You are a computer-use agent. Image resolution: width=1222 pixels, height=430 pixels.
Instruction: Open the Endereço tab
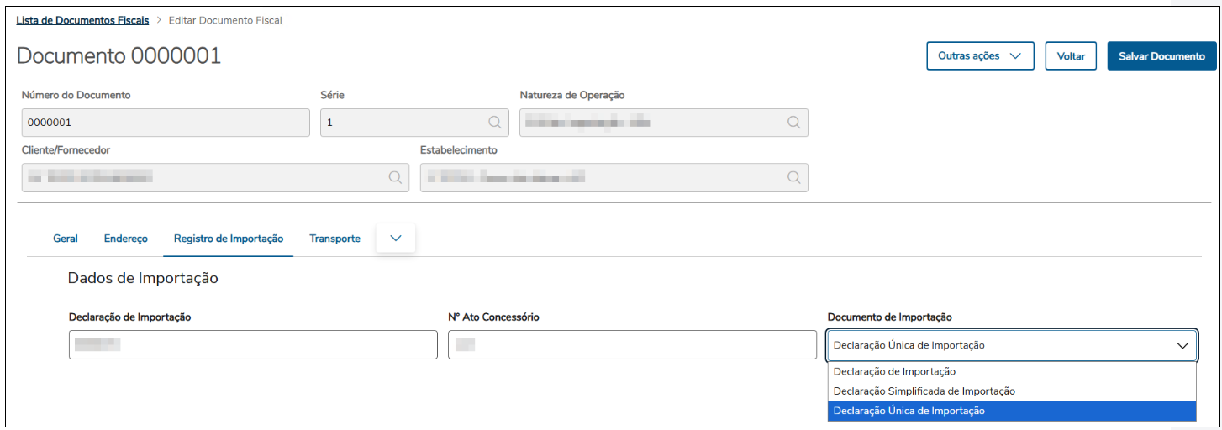point(126,239)
